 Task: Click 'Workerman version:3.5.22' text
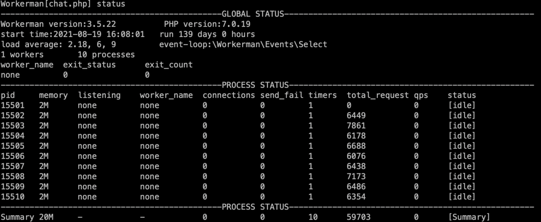pos(58,24)
